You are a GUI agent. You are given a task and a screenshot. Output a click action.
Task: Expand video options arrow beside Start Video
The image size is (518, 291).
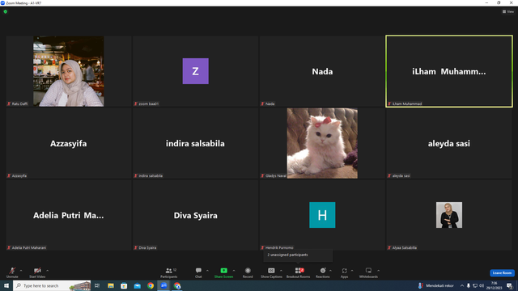[x=48, y=271]
